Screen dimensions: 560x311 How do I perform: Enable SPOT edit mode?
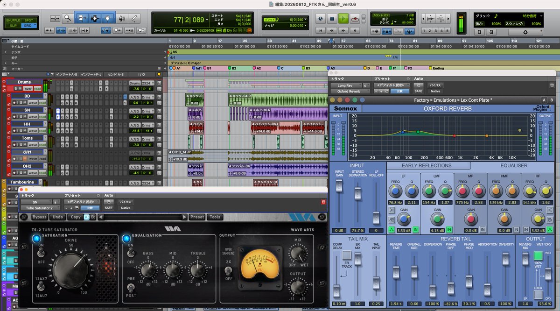pos(29,20)
